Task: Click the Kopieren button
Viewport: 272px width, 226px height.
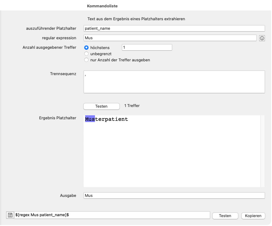Action: 253,216
